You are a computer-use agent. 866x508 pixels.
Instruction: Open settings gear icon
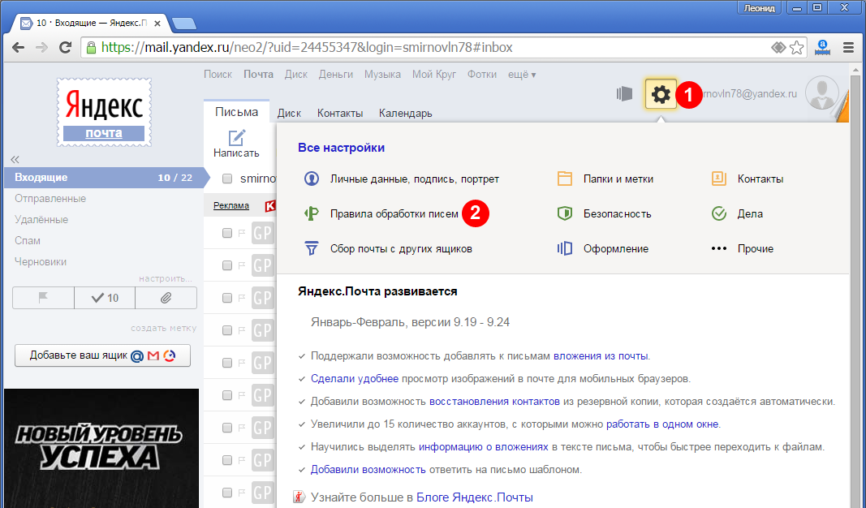tap(661, 94)
